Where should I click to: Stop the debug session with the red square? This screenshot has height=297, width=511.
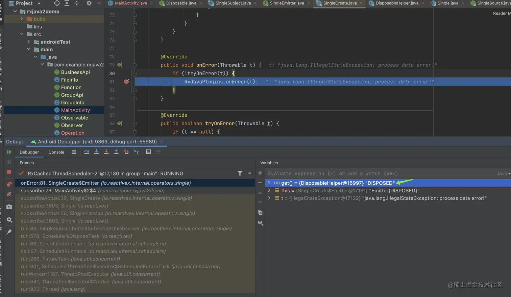[9, 172]
